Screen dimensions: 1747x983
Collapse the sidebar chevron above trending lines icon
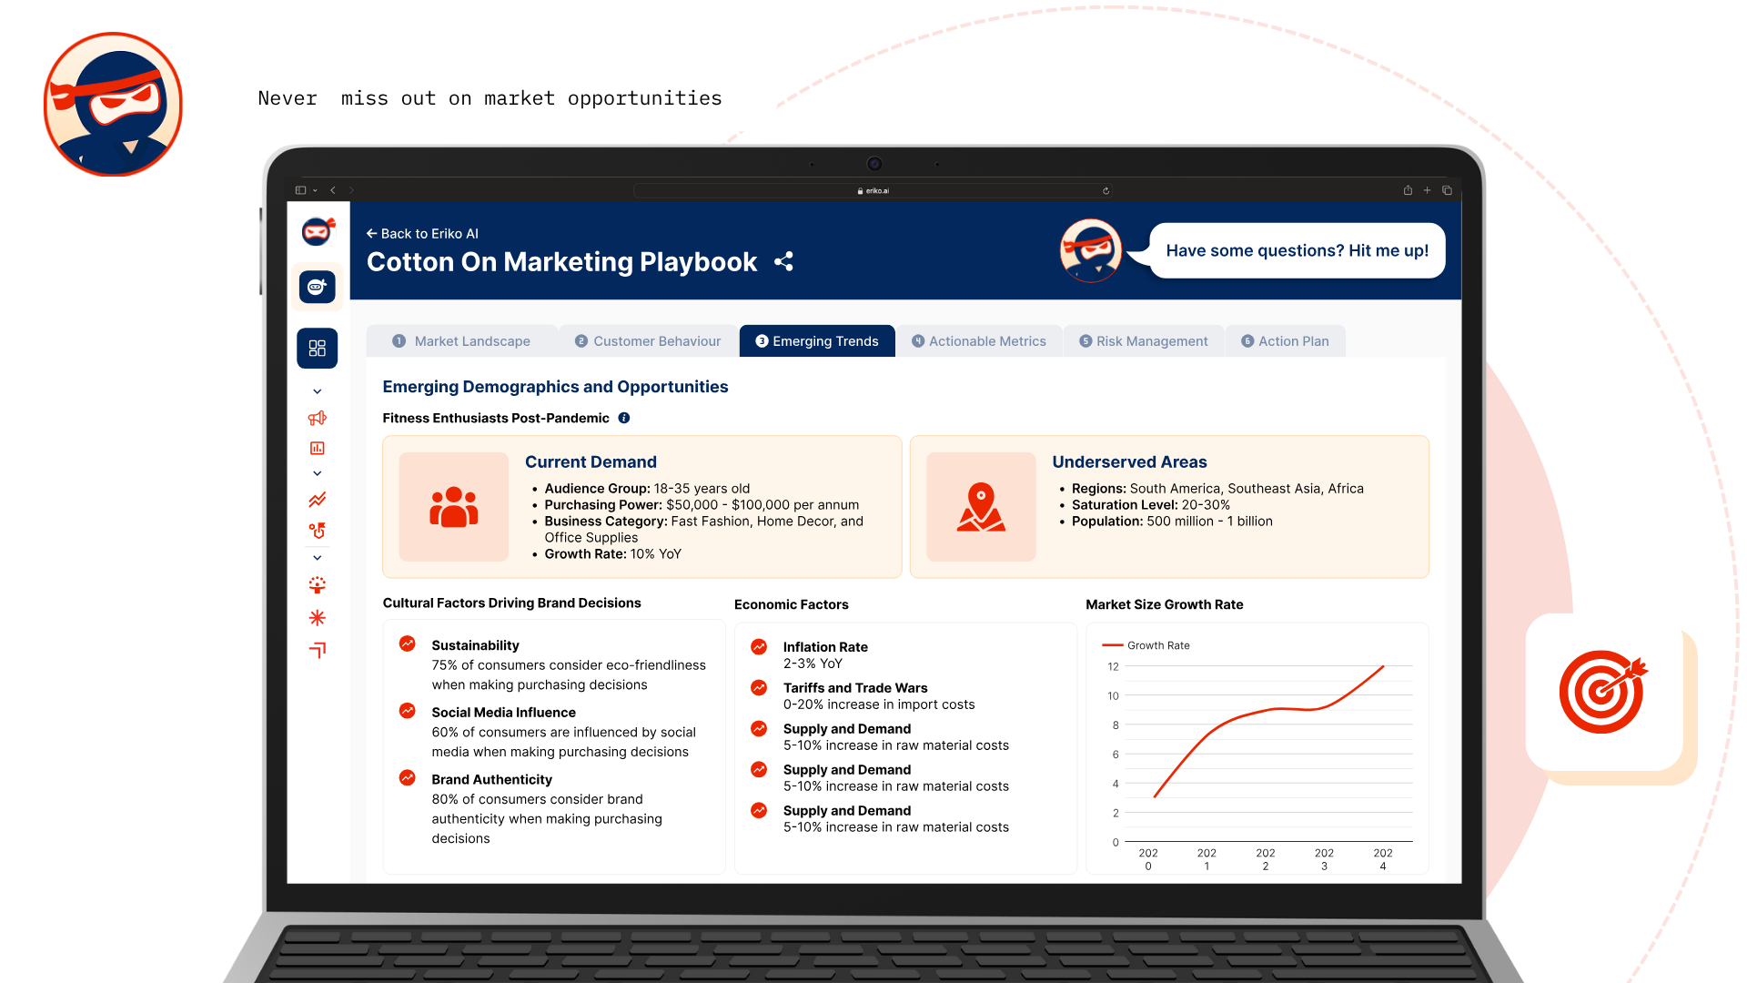(318, 473)
